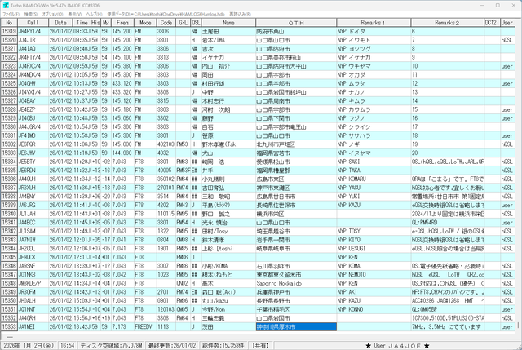Viewport: 522px width, 350px height.
Task: Click the QSL column header
Action: pos(196,23)
